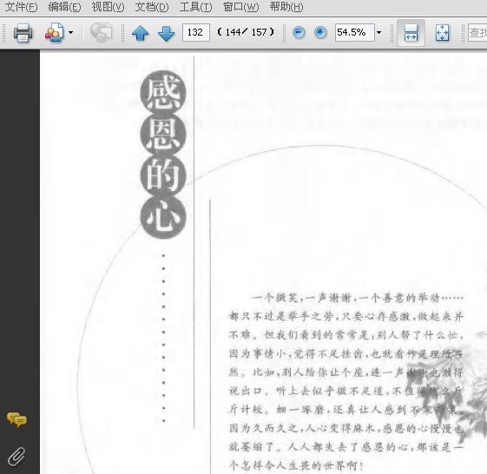Click the page number field showing 132

click(196, 32)
